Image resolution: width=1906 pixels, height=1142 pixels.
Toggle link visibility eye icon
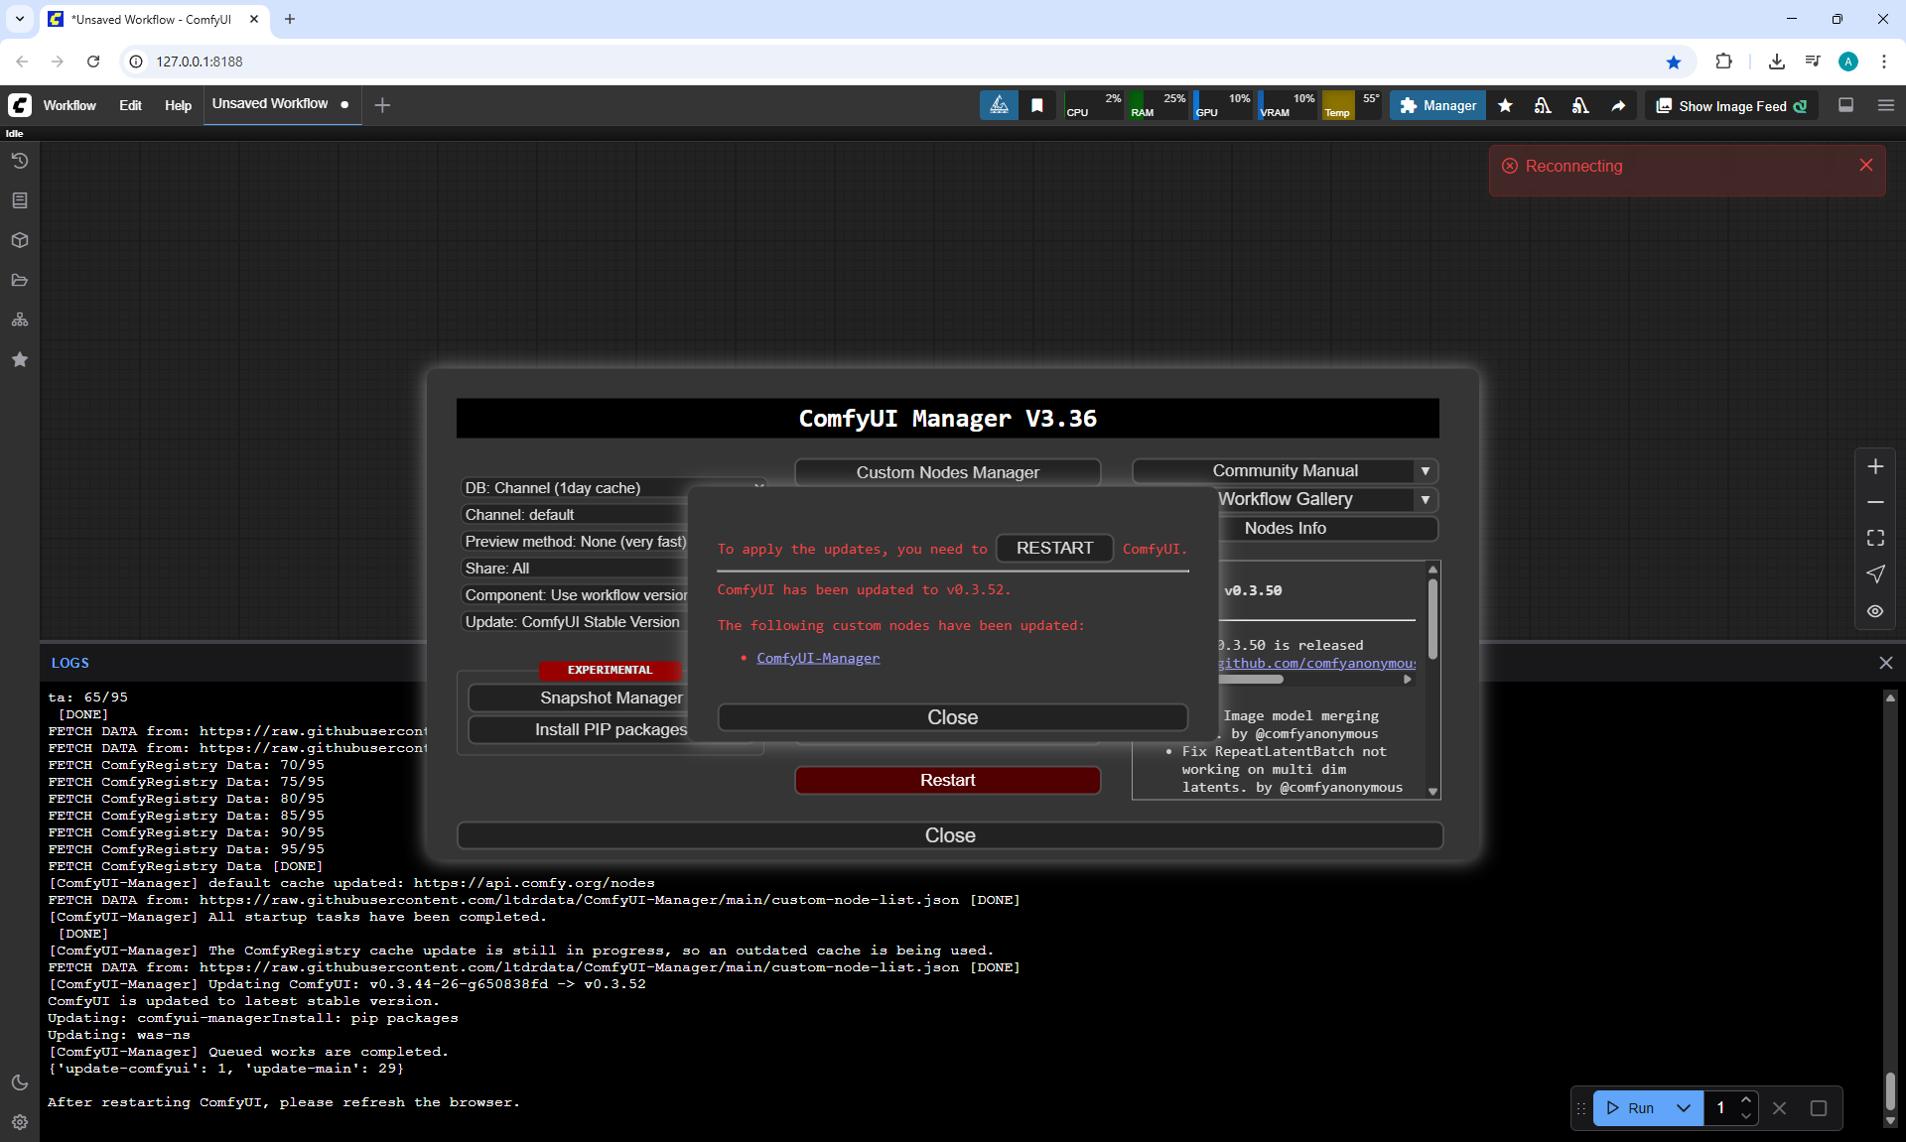pyautogui.click(x=1875, y=611)
